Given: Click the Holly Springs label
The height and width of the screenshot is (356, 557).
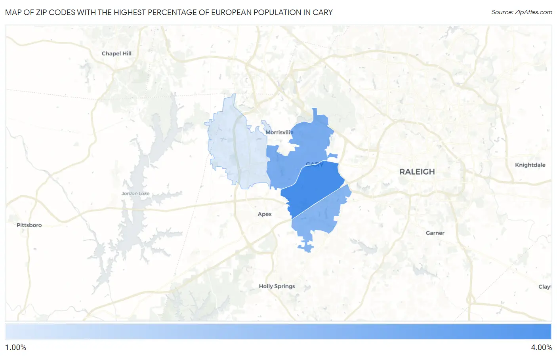Looking at the screenshot, I should coord(277,286).
